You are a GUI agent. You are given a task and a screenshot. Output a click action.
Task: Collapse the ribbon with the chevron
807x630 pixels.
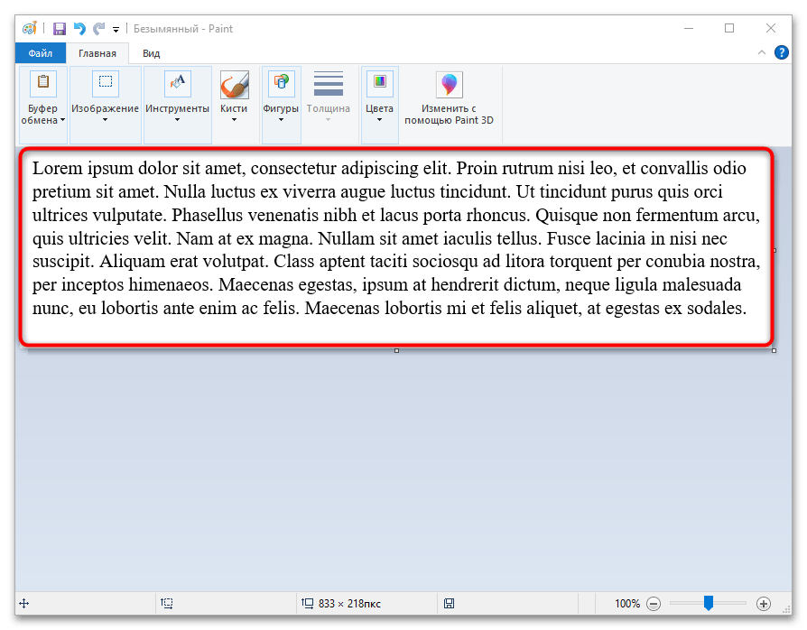762,52
